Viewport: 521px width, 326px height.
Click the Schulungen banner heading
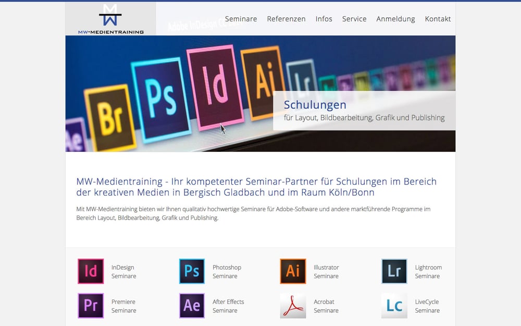pos(315,105)
